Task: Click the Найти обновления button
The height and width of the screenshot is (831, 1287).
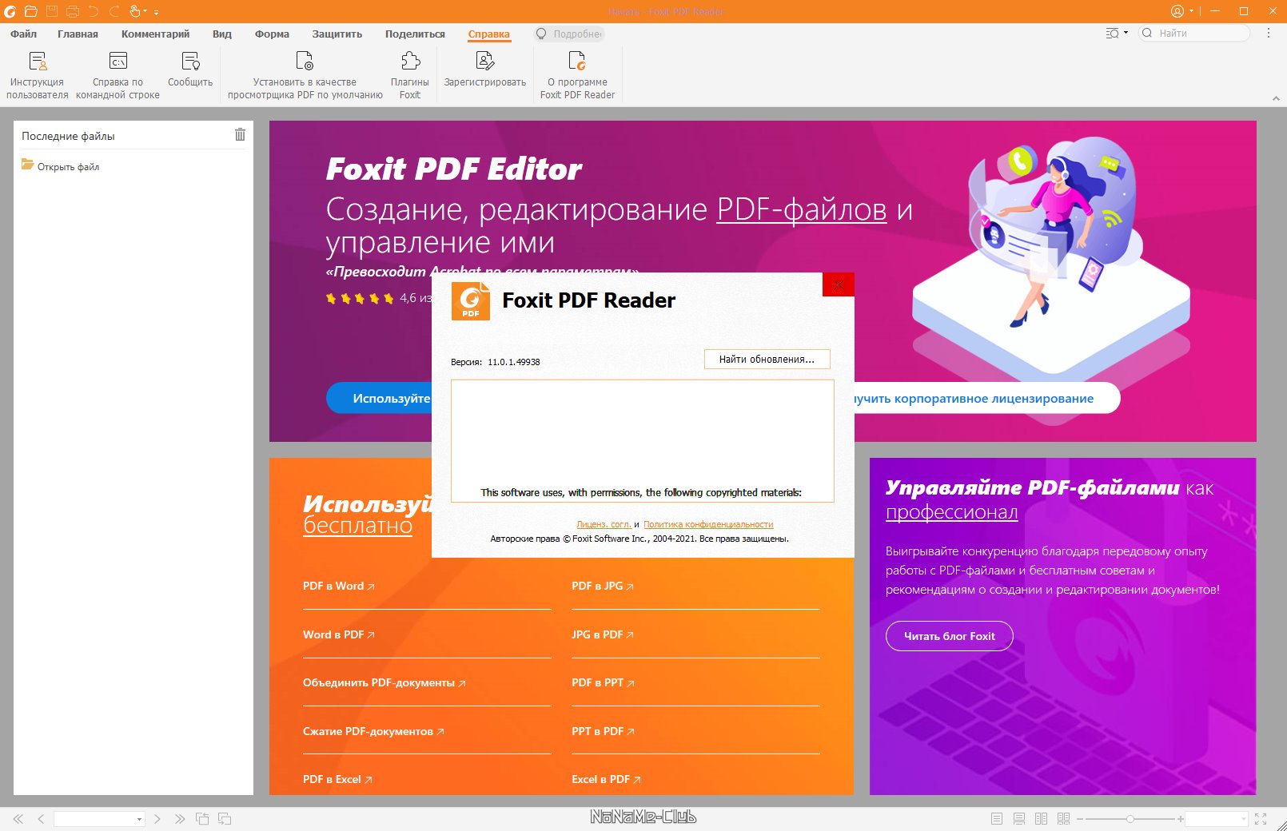Action: click(x=767, y=360)
